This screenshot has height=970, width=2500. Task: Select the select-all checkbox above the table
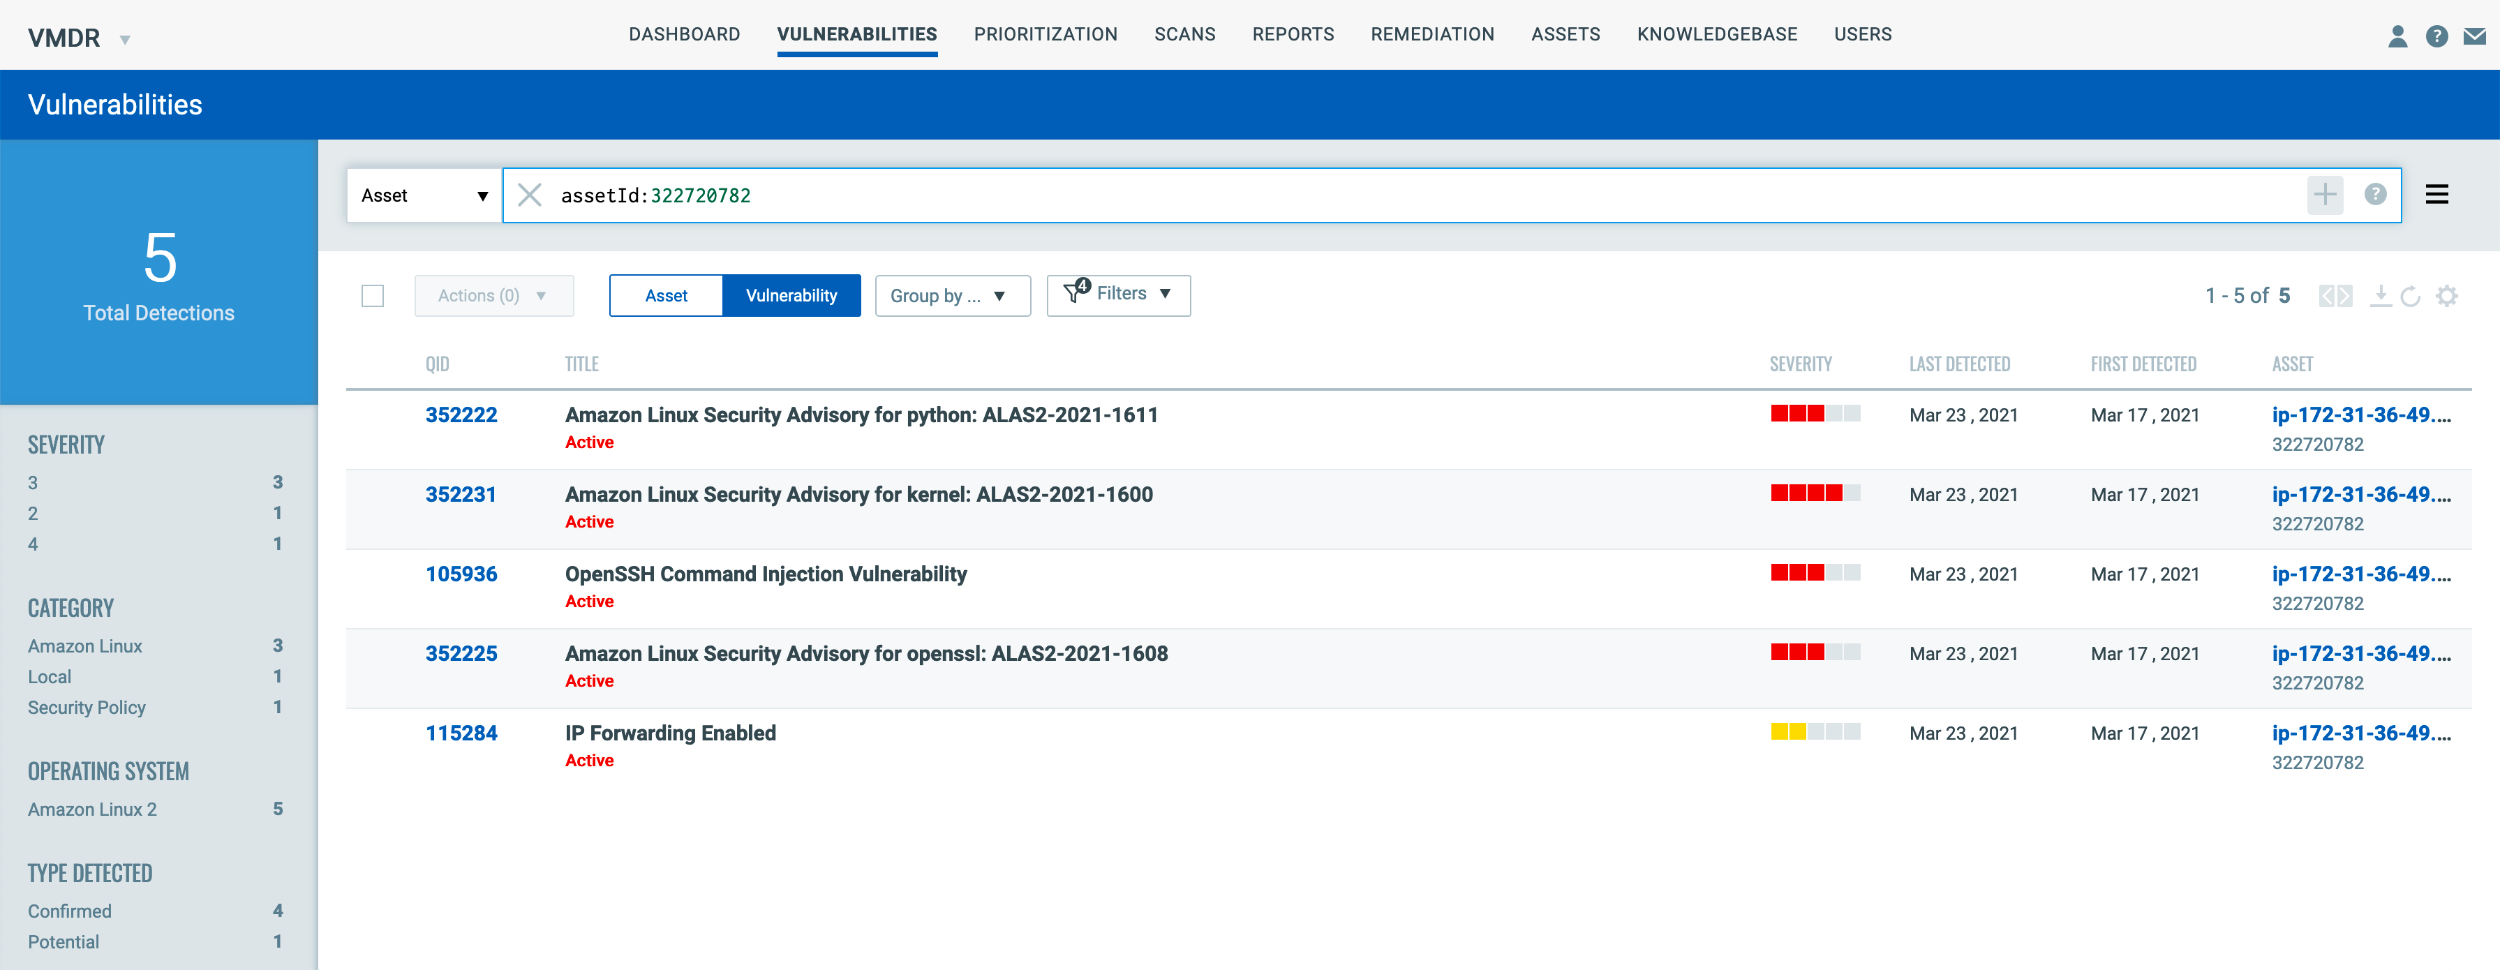click(x=372, y=296)
